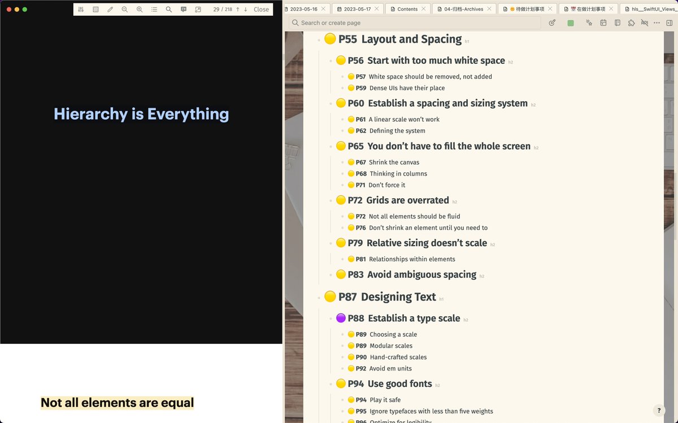Open the P57 White space reference
678x423 pixels.
click(360, 77)
